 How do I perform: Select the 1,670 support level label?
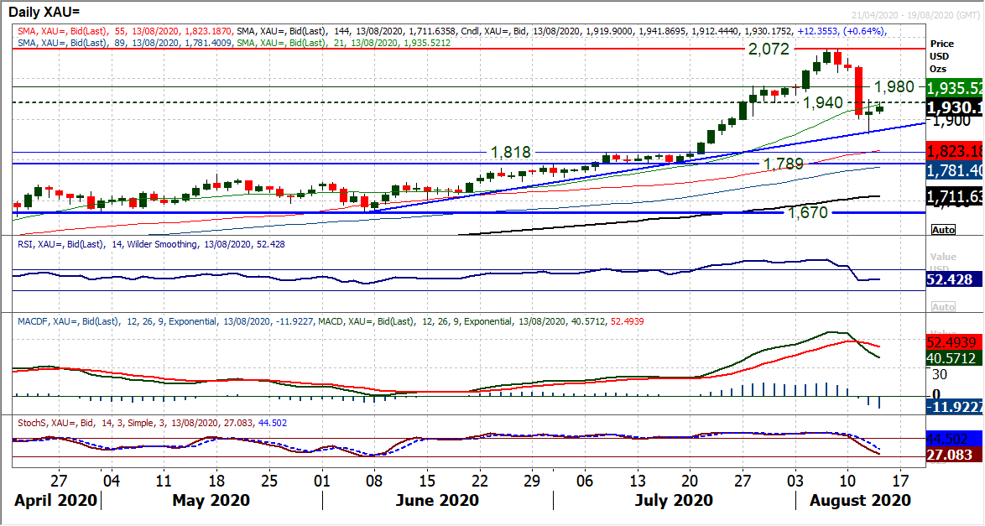point(807,213)
